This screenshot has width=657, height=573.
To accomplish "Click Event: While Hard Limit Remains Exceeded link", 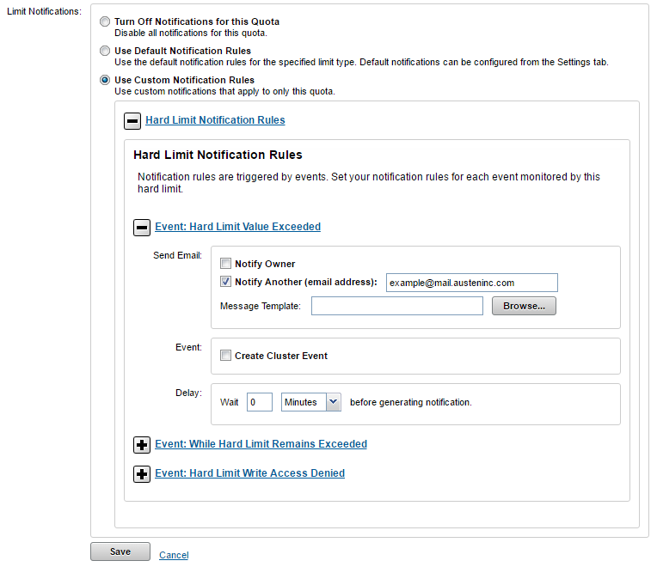I will tap(261, 443).
